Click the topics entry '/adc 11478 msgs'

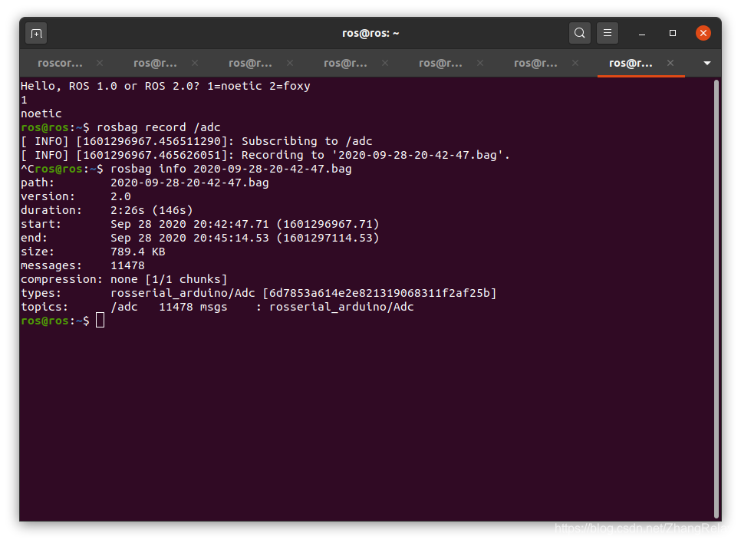click(x=169, y=307)
